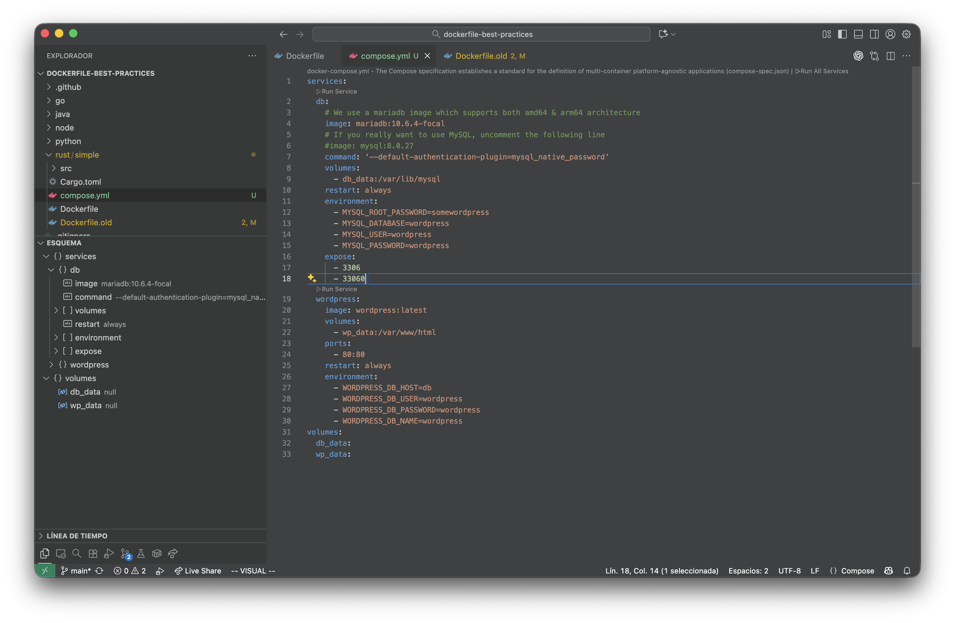Viewport: 955px width, 623px height.
Task: Open Remote Explorer view icon
Action: [61, 553]
